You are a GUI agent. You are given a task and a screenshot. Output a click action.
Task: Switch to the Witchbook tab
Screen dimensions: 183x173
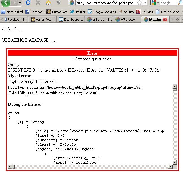point(127,20)
